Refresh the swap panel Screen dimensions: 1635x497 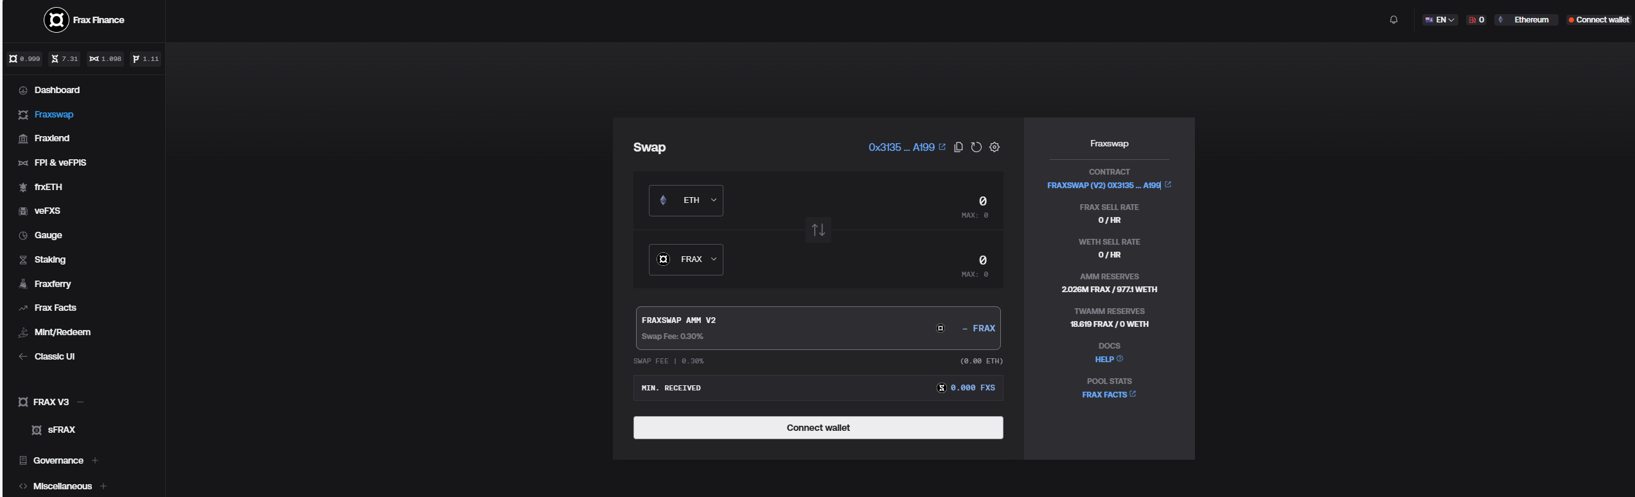coord(977,147)
